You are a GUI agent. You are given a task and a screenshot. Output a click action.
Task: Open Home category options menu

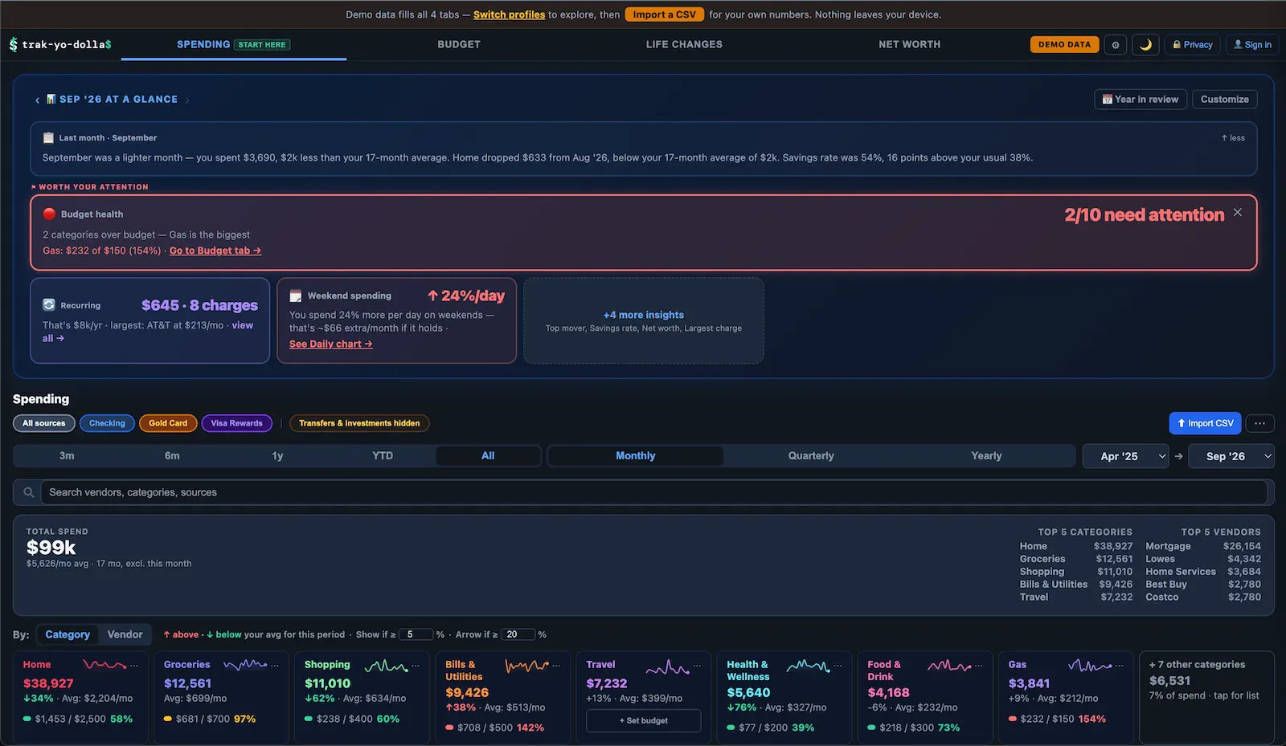pos(134,665)
